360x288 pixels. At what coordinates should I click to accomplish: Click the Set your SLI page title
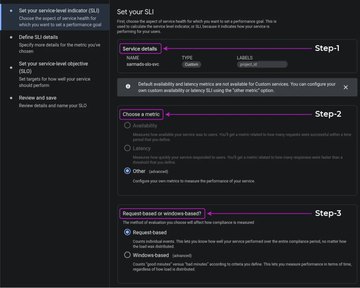(x=135, y=12)
